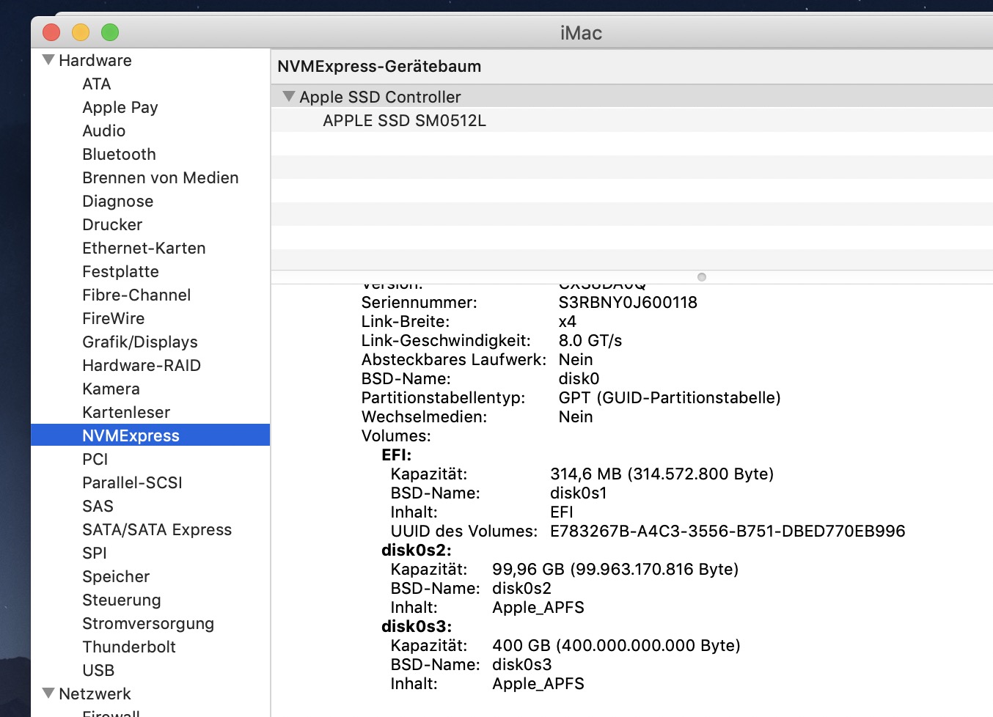Grab the split-pane divider handle dot
The width and height of the screenshot is (993, 717).
tap(702, 277)
